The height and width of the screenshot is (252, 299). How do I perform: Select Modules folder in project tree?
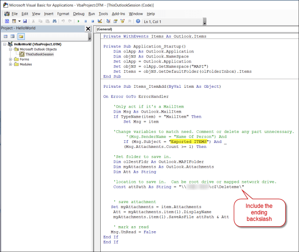click(x=26, y=64)
